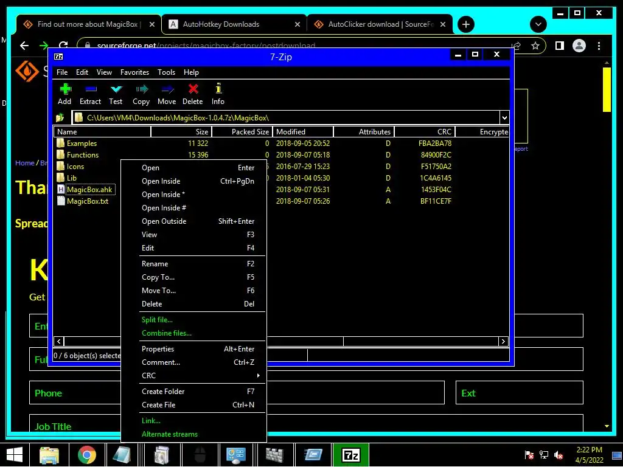The height and width of the screenshot is (467, 623).
Task: Click the Extract toolbar icon
Action: point(91,89)
